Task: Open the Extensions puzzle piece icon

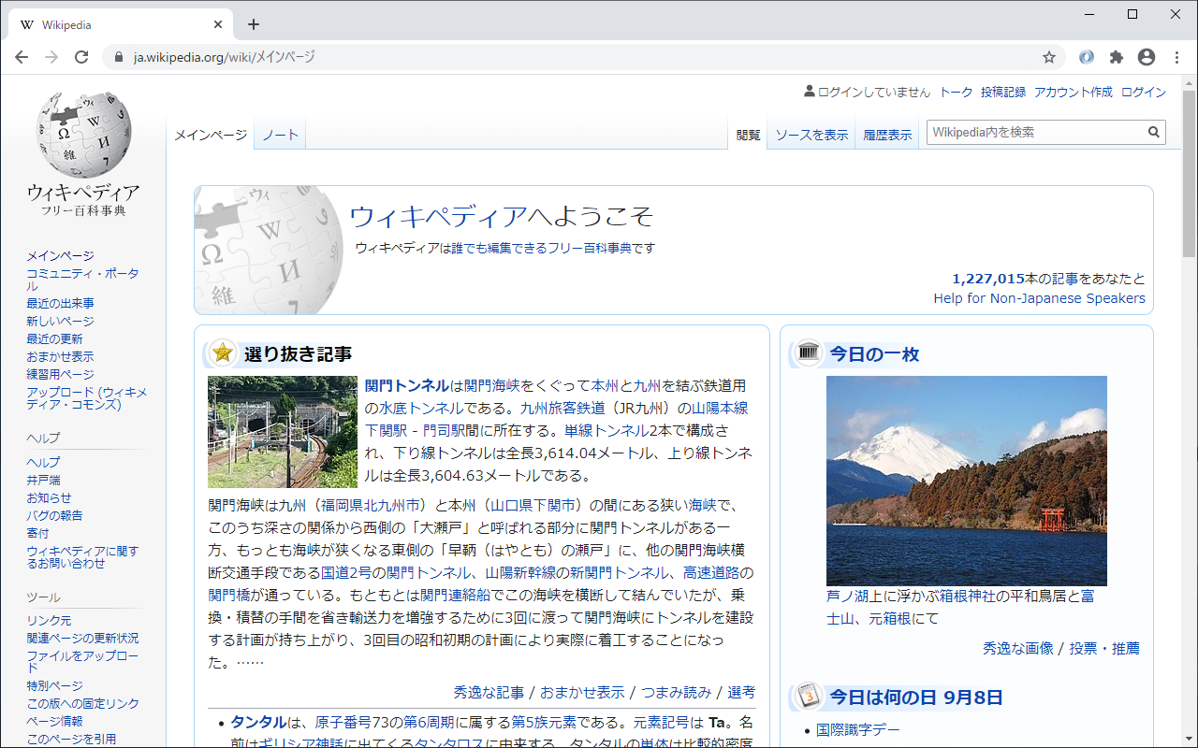Action: point(1117,57)
